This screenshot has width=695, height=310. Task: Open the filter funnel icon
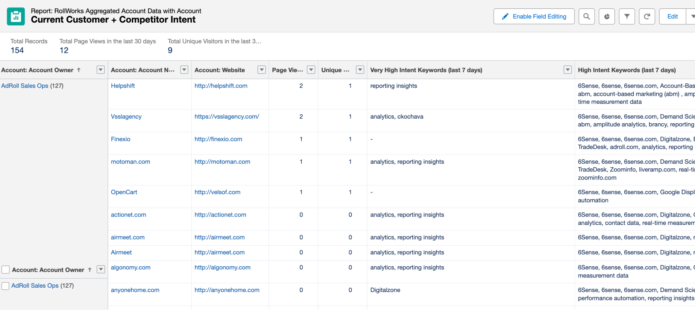click(627, 17)
